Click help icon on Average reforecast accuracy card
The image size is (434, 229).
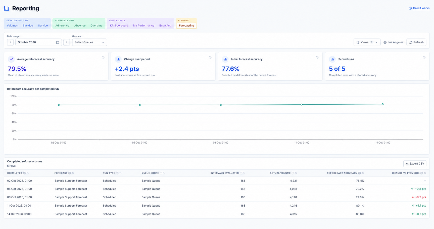point(103,57)
